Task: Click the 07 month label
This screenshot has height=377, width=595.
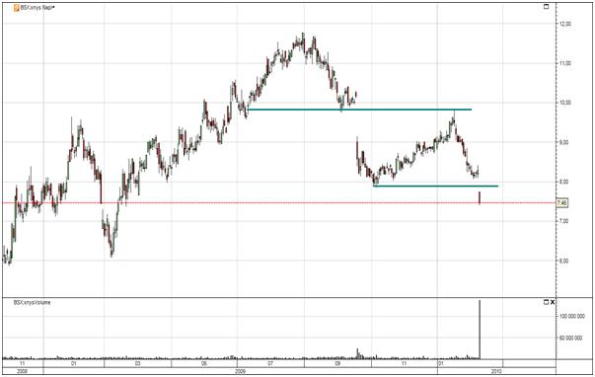Action: tap(270, 364)
